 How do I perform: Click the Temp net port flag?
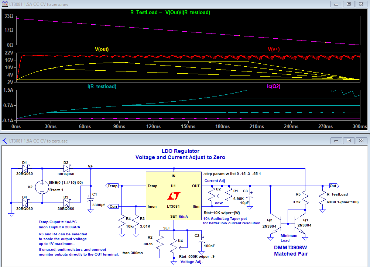112,186
